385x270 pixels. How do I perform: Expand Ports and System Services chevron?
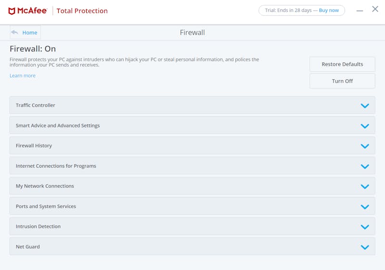[x=365, y=207]
